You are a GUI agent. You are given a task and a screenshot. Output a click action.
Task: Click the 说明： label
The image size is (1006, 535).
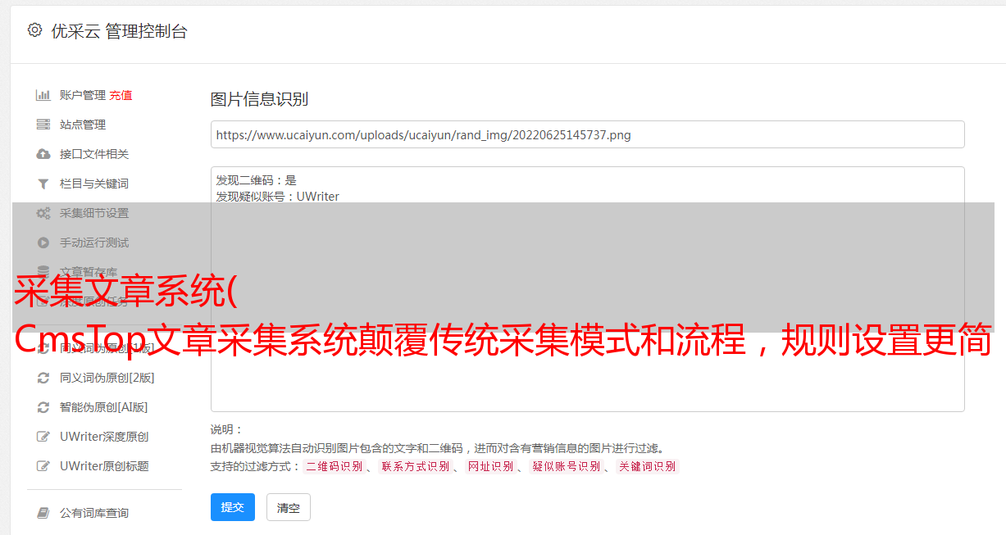[227, 429]
